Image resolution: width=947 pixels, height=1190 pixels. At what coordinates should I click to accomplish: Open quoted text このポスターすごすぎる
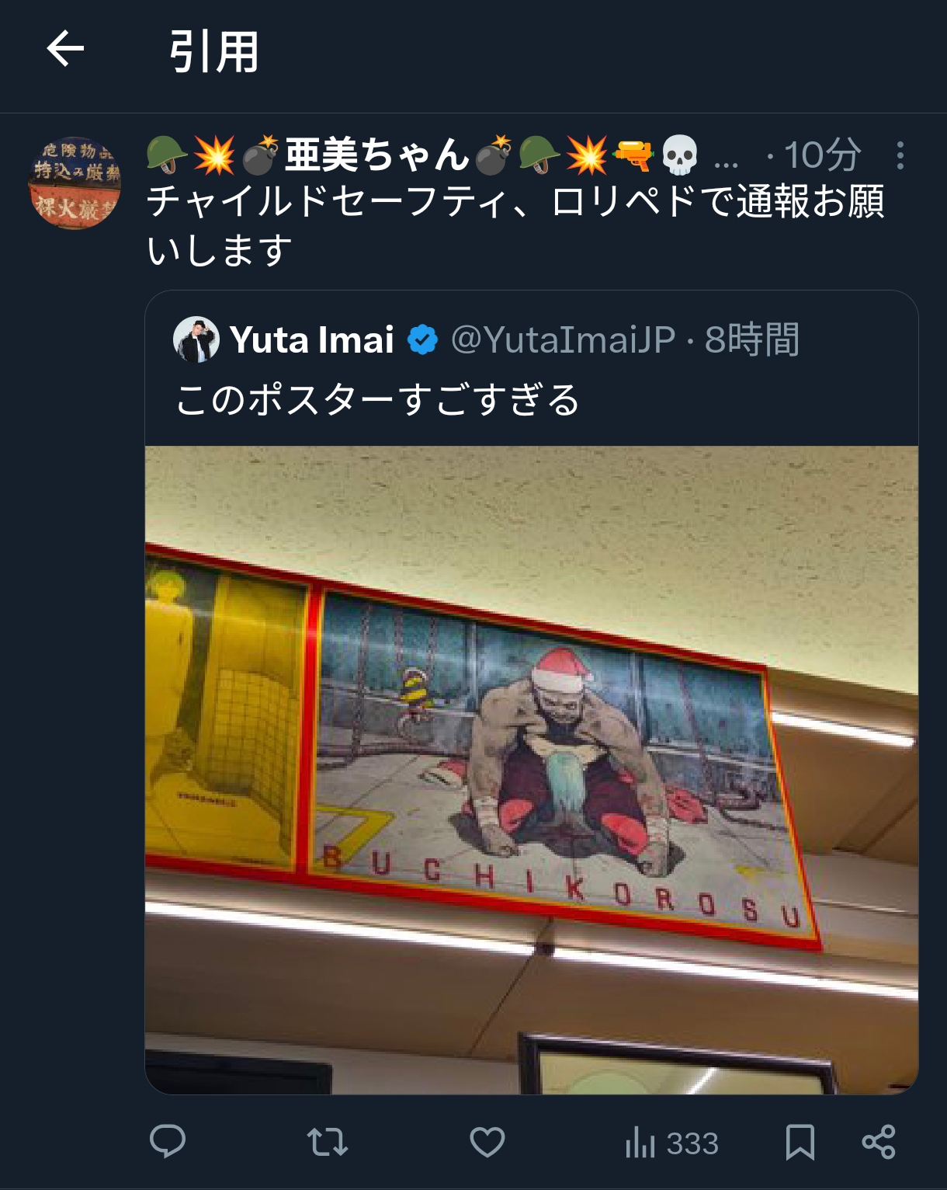point(378,400)
